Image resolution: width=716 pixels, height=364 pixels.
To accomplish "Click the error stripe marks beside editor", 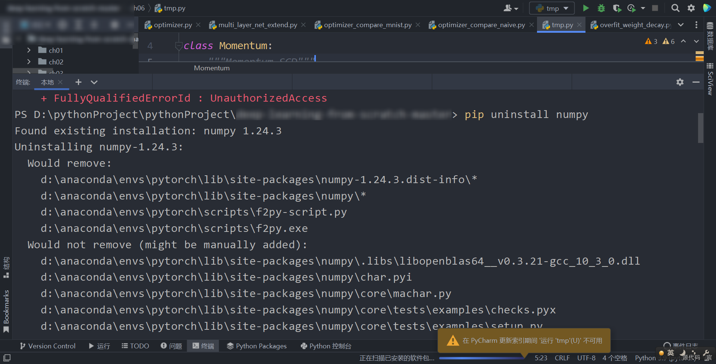I will [700, 56].
